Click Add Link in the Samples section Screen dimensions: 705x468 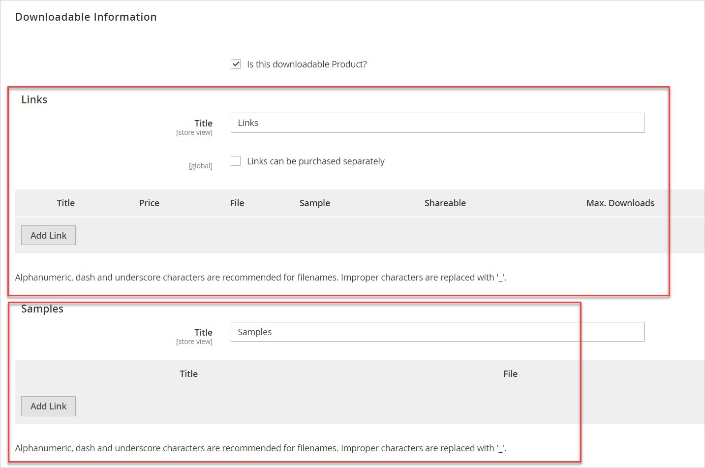(x=48, y=406)
